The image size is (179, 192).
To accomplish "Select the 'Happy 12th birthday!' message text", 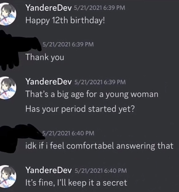I will click(x=65, y=20).
